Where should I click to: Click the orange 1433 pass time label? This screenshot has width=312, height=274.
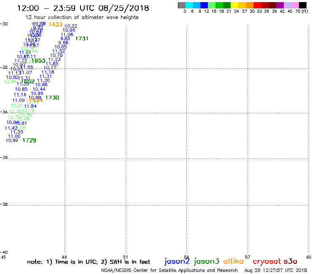pyautogui.click(x=56, y=24)
